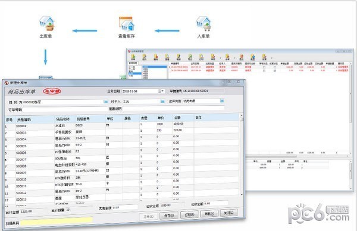357x231 pixels.
Task: Toggle 审核状态 checkbox in first red row of back window
Action: pyautogui.click(x=264, y=67)
